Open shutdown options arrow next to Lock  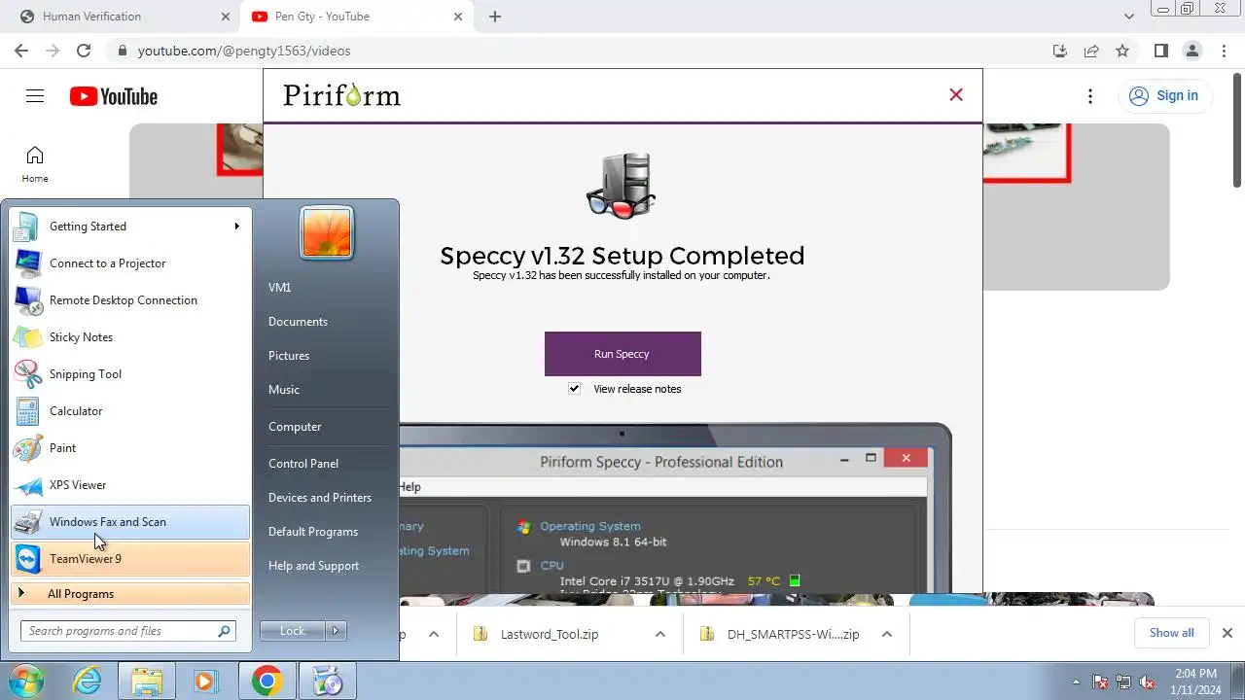click(x=336, y=631)
